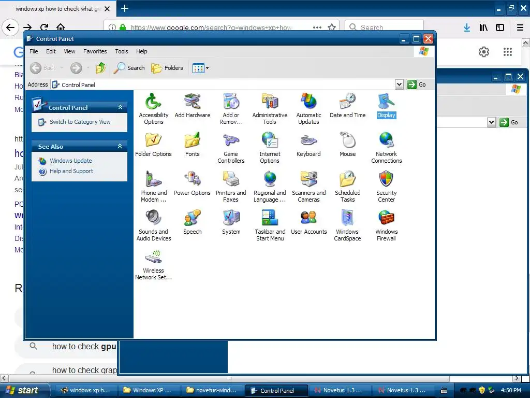Open the Fonts folder icon
The height and width of the screenshot is (398, 530).
193,145
